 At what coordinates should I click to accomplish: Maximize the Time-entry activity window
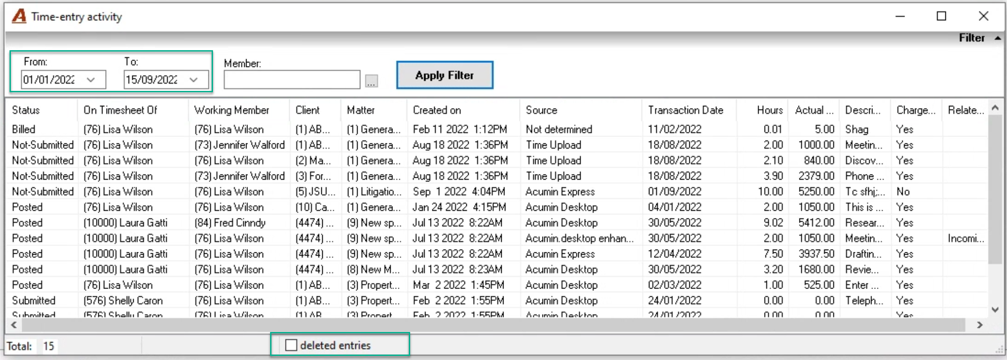tap(941, 16)
